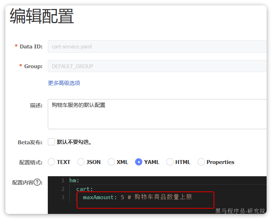Viewport: 272px width, 220px height.
Task: Click line number 3 in the editor gutter
Action: tap(63, 197)
